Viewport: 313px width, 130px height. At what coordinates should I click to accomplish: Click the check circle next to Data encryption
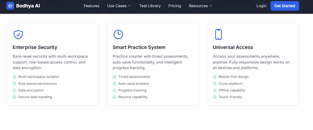[x=15, y=90]
